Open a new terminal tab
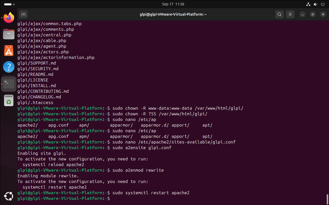The image size is (329, 205). point(23,14)
